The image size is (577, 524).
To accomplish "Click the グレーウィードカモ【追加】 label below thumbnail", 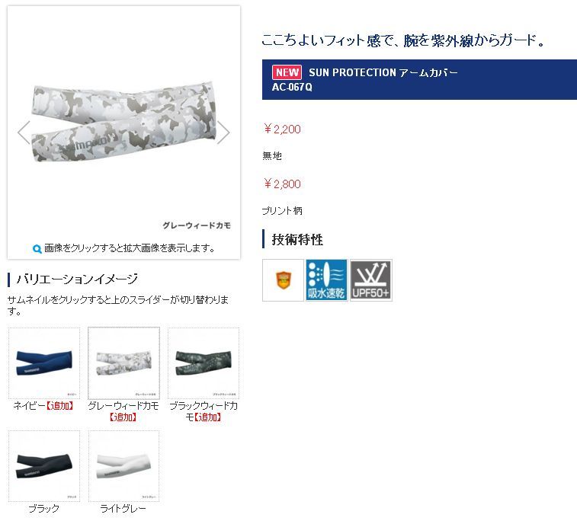I will pyautogui.click(x=123, y=411).
